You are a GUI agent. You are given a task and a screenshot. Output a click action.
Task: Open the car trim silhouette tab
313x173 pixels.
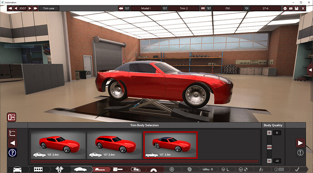point(80,169)
